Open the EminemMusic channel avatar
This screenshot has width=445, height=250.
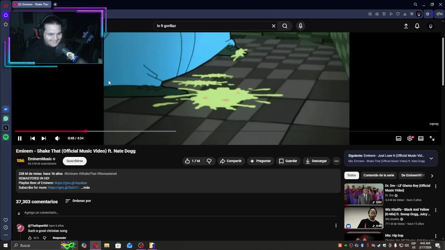click(x=21, y=161)
